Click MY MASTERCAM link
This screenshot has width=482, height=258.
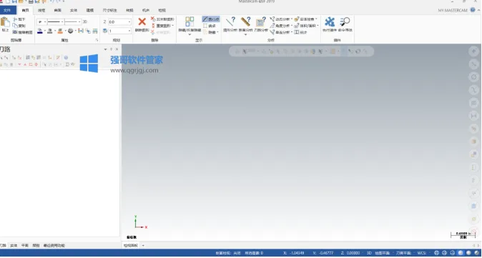tap(453, 11)
